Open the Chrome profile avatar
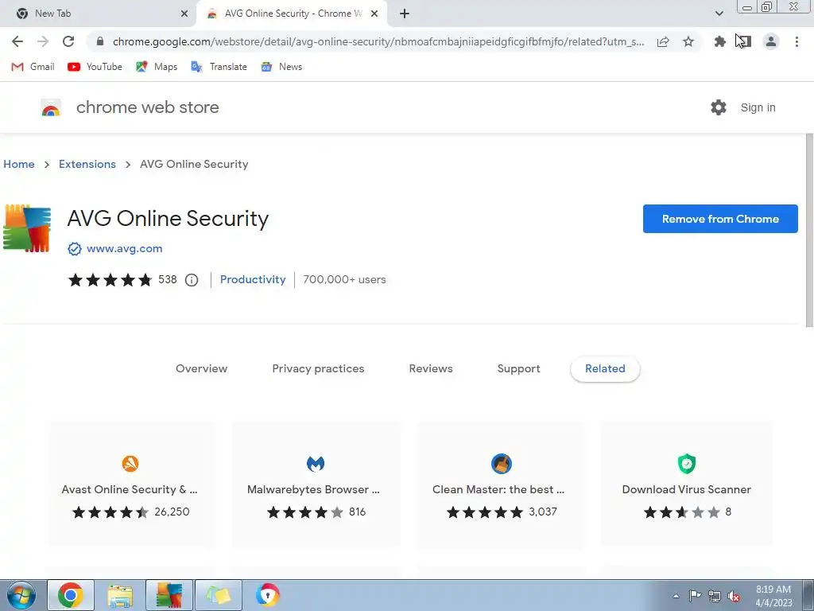The height and width of the screenshot is (611, 814). tap(771, 41)
